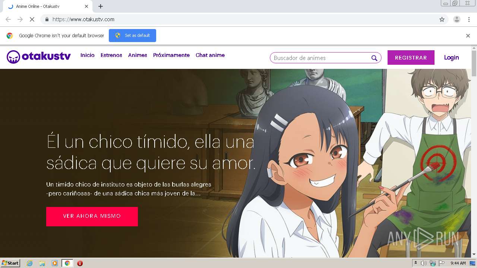Open the red Opera taskbar icon
Screen dimensions: 477x268
pos(80,263)
